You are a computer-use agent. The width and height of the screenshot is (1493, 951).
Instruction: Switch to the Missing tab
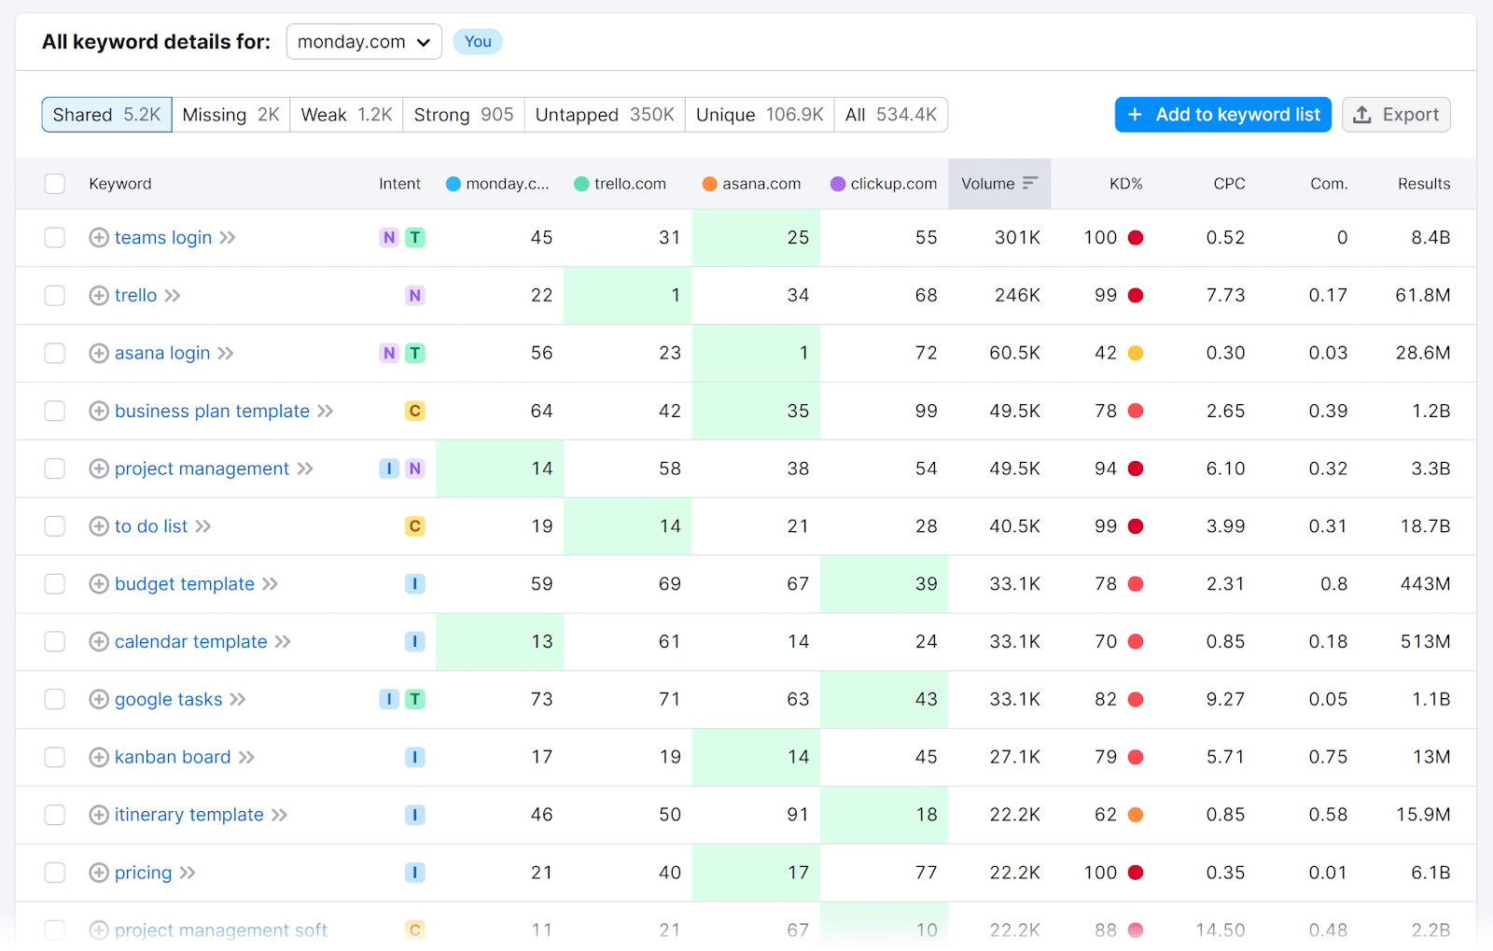tap(230, 114)
